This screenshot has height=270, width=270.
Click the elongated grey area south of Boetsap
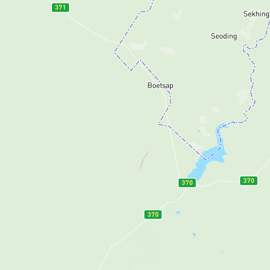pyautogui.click(x=144, y=161)
